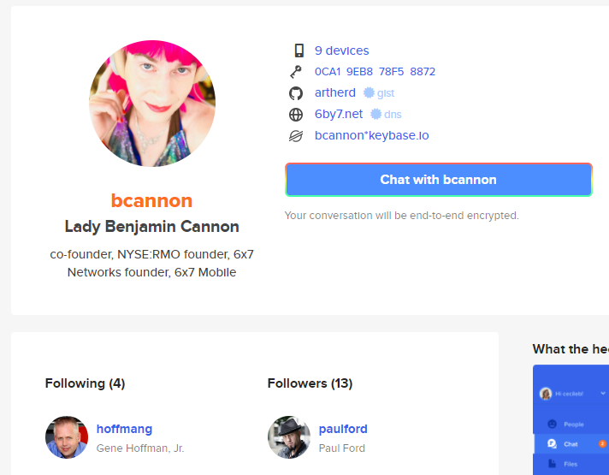Image resolution: width=609 pixels, height=475 pixels.
Task: Expand the account chevron in the app preview
Action: [x=603, y=394]
